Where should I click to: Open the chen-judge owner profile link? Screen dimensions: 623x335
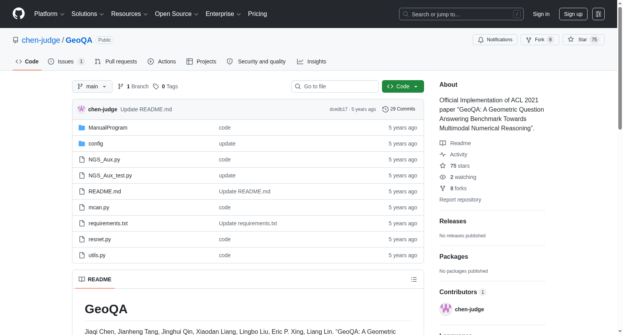[x=41, y=40]
